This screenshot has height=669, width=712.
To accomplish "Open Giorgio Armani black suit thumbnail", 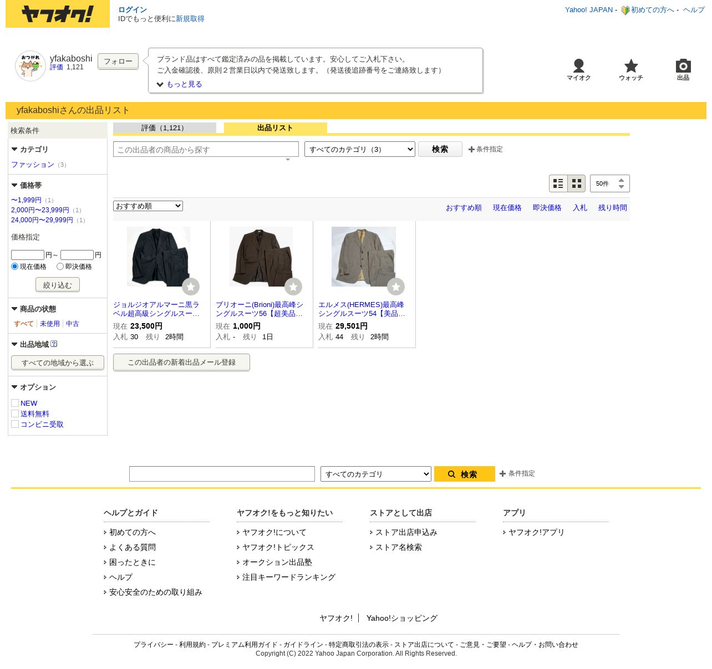I will click(x=159, y=257).
